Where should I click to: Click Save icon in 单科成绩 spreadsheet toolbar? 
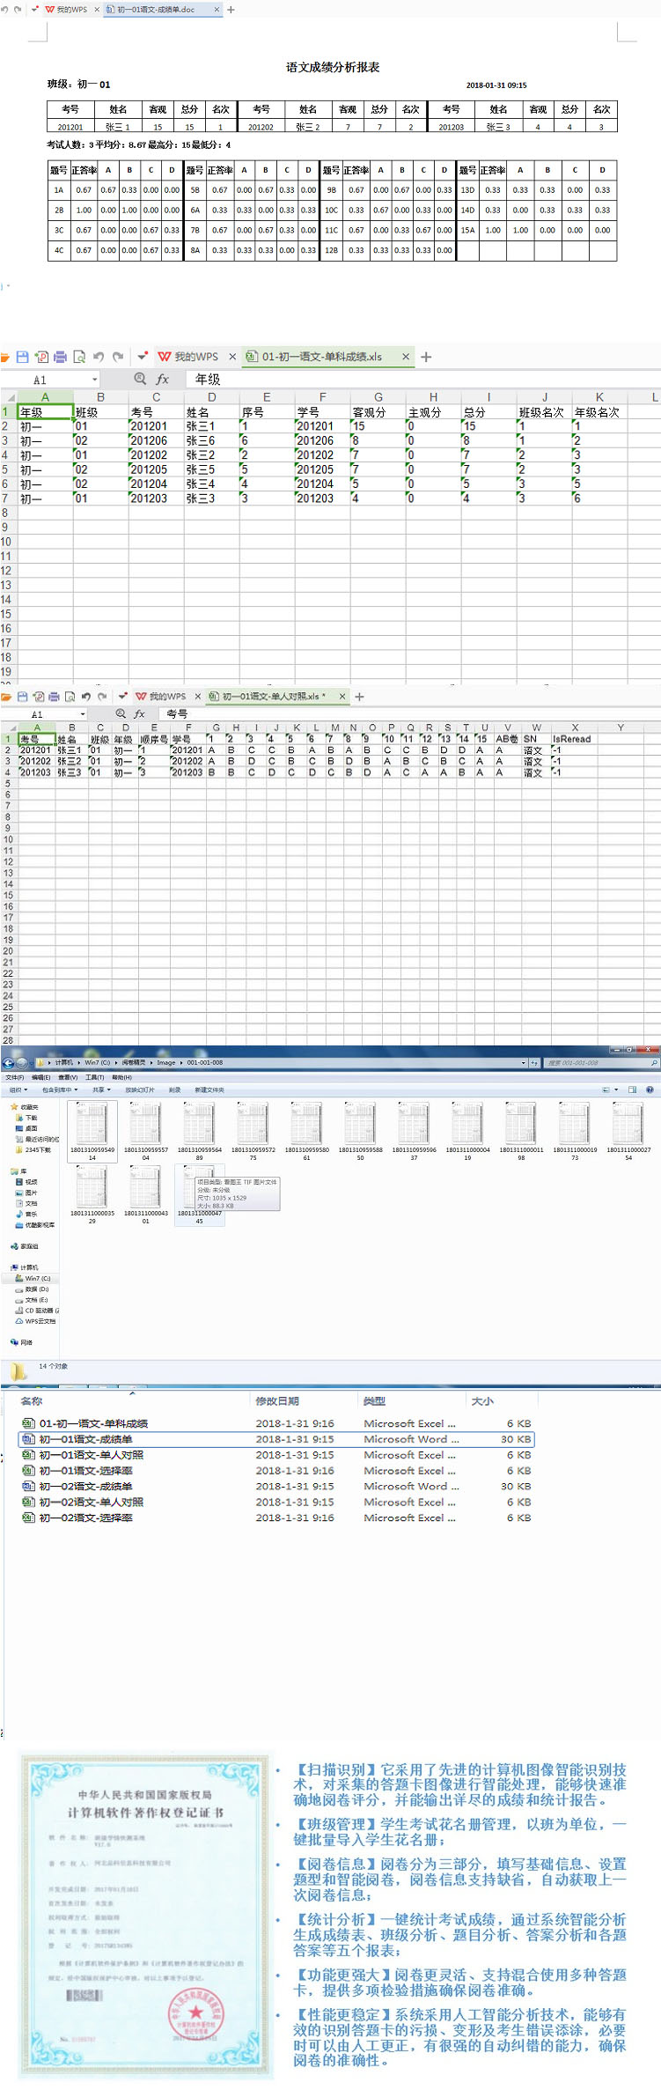tap(23, 357)
